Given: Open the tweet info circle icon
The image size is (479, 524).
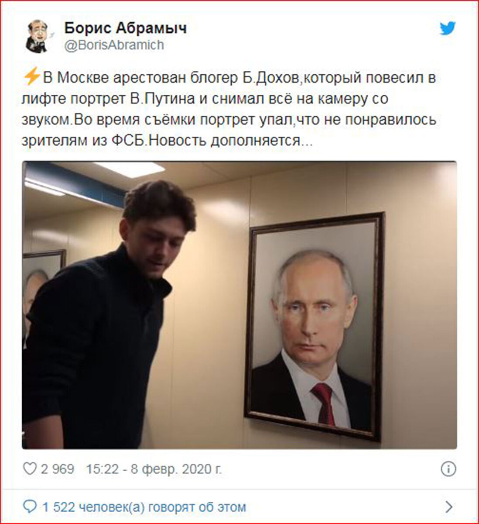Looking at the screenshot, I should coord(448,469).
